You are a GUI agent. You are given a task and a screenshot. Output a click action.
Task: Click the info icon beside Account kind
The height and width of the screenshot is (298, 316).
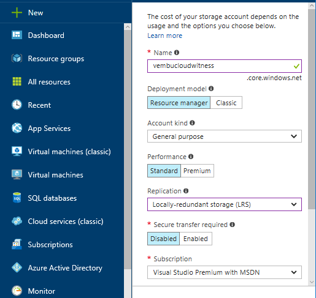click(x=192, y=123)
